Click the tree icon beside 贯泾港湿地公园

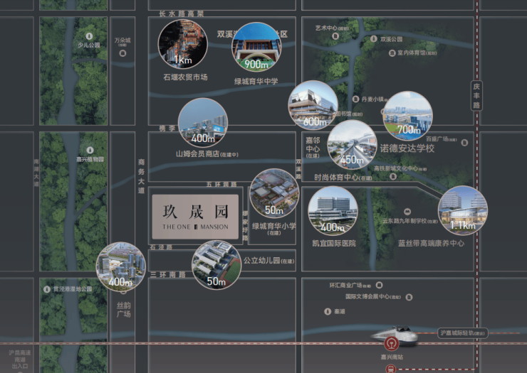click(x=47, y=289)
